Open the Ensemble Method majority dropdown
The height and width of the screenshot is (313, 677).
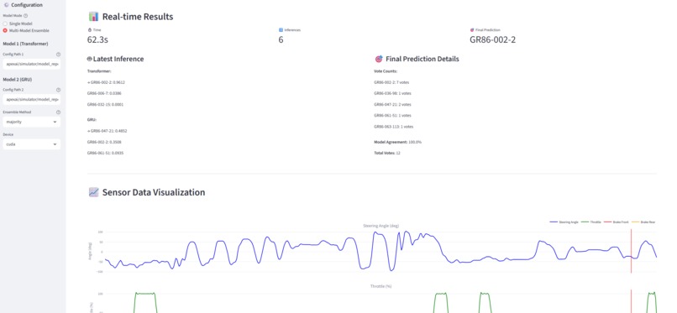click(31, 122)
